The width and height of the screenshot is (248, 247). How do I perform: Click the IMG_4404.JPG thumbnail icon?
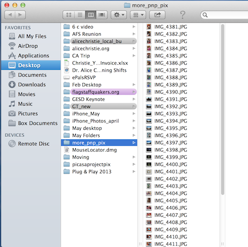click(x=149, y=193)
